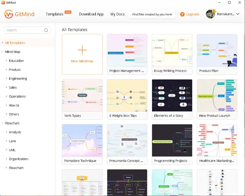Select Education under Mind Map

pos(16,61)
